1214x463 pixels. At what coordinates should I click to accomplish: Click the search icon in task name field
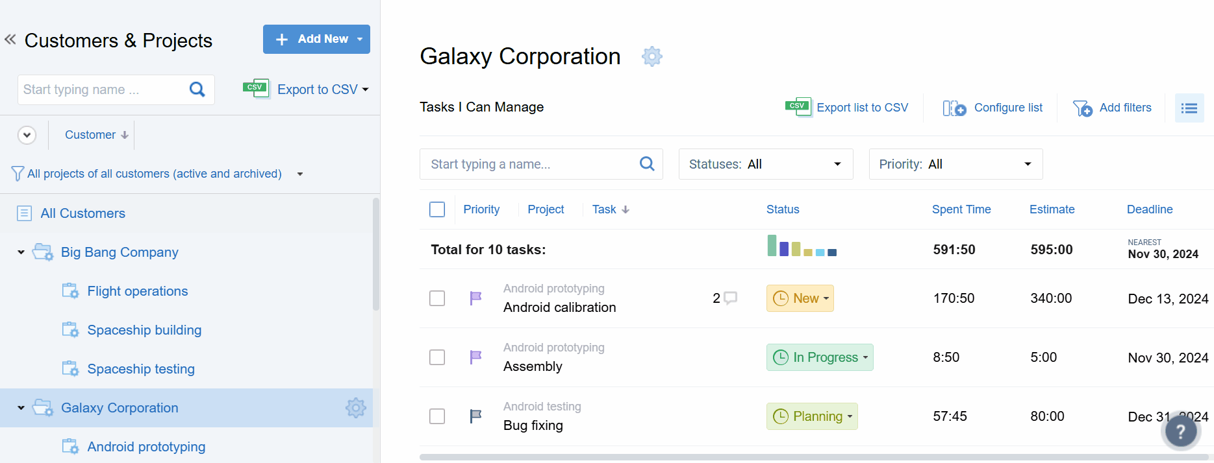(647, 164)
